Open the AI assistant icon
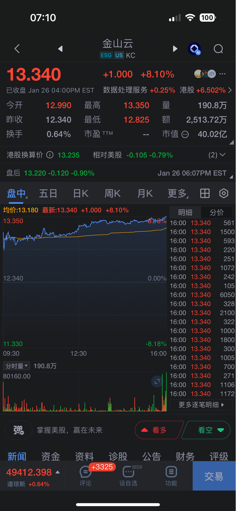236x511 pixels. point(194,48)
